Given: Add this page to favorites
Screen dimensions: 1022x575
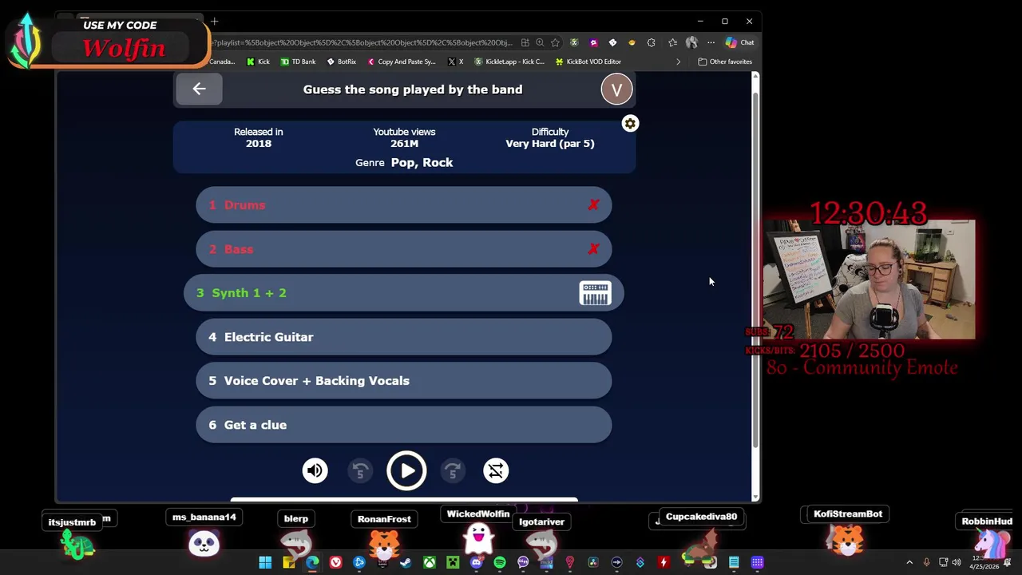Looking at the screenshot, I should click(x=555, y=42).
